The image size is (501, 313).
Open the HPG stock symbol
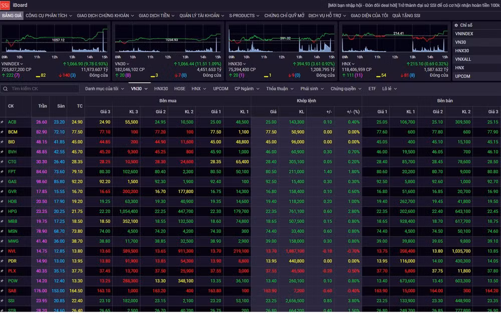(x=13, y=211)
